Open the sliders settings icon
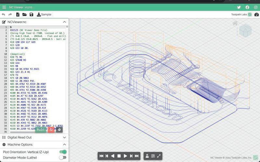This screenshot has width=260, height=162. click(153, 156)
